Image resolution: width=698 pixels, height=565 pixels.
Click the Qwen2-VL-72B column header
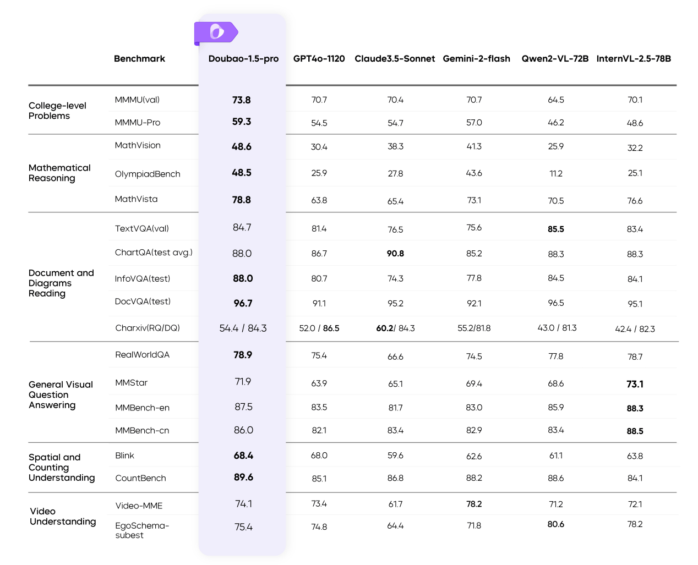point(555,59)
